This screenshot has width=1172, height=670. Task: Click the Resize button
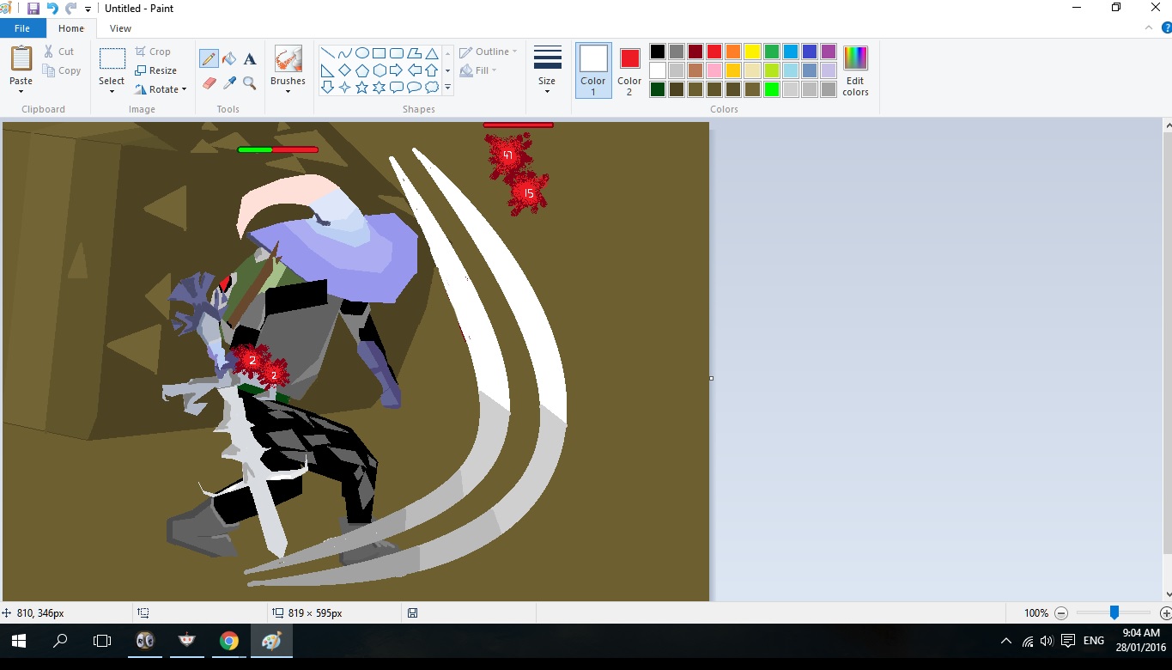tap(155, 70)
